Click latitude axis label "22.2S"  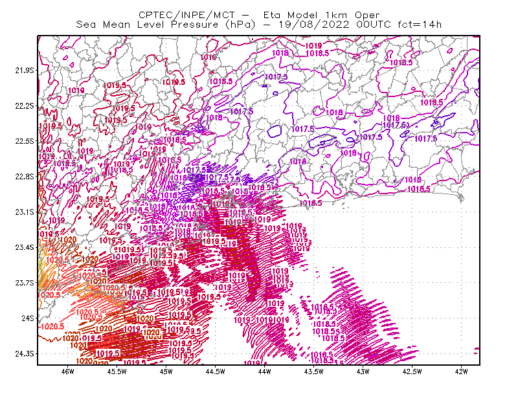point(25,106)
